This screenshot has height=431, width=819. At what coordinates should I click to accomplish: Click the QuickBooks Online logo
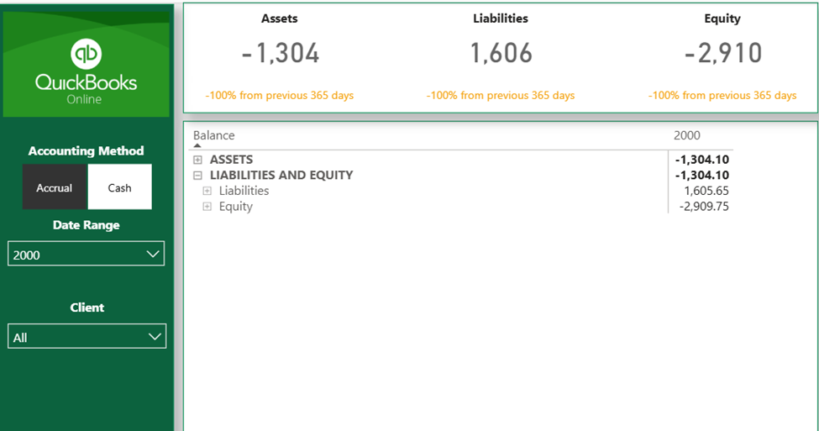pyautogui.click(x=87, y=70)
